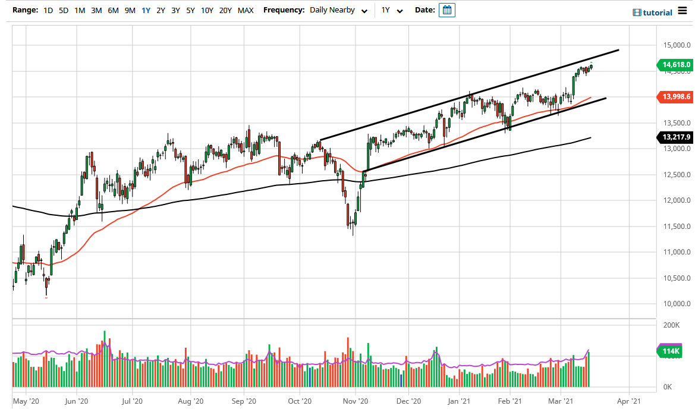695x412 pixels.
Task: Click the 1M range option
Action: click(78, 10)
